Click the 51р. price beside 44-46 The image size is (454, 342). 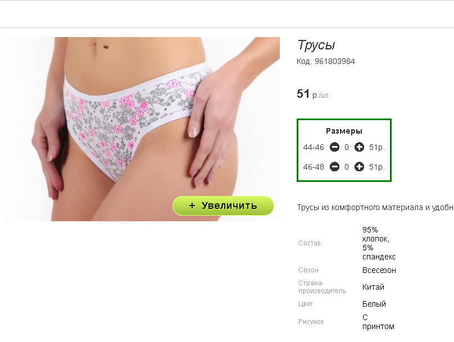pos(377,148)
